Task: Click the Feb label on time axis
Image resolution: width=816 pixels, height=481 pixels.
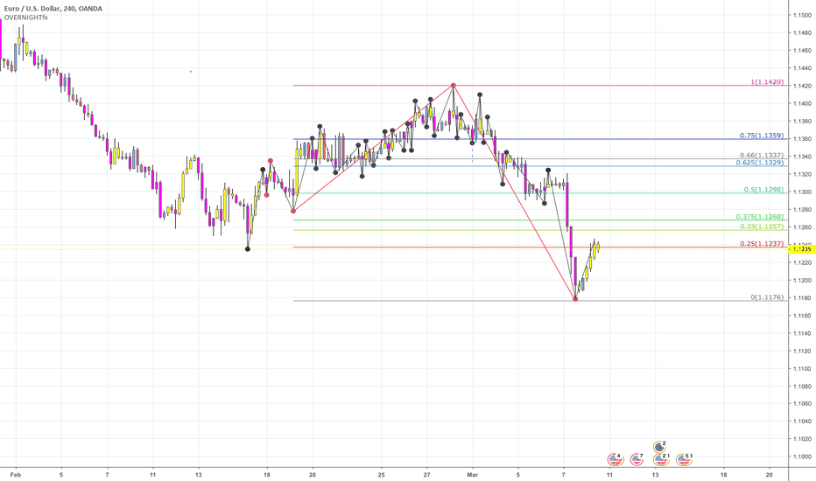Action: [x=16, y=475]
